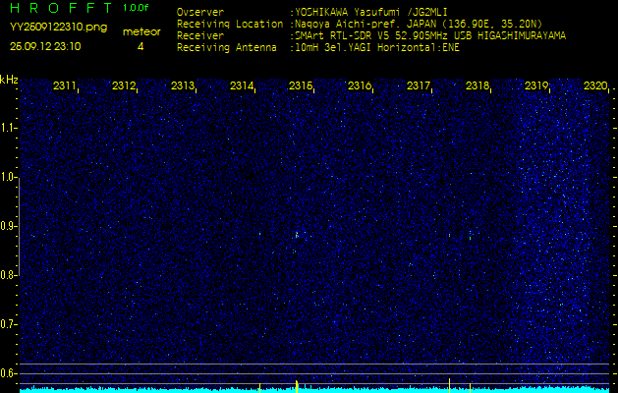Click the 1.0 kHz axis label
This screenshot has width=618, height=393.
click(9, 177)
